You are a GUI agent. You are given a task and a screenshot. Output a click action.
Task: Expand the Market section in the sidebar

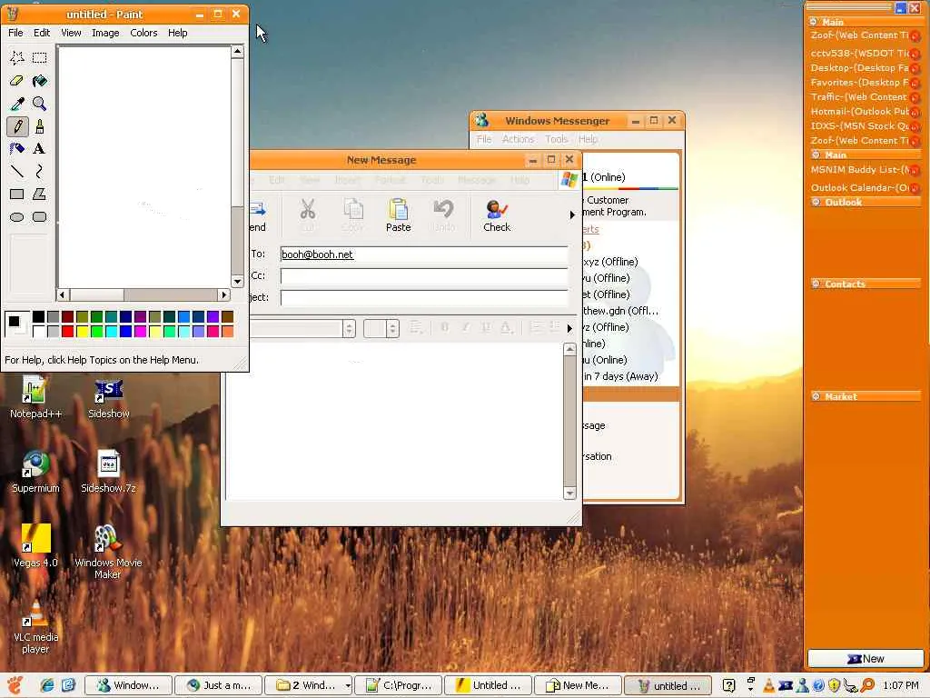pyautogui.click(x=816, y=396)
